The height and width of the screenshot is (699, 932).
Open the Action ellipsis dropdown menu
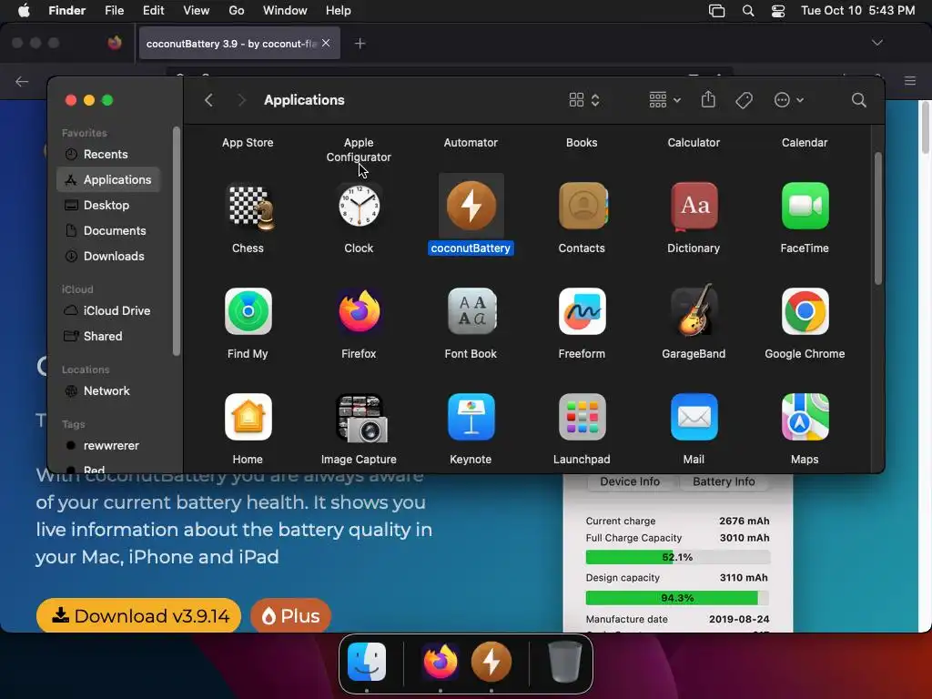[x=789, y=100]
